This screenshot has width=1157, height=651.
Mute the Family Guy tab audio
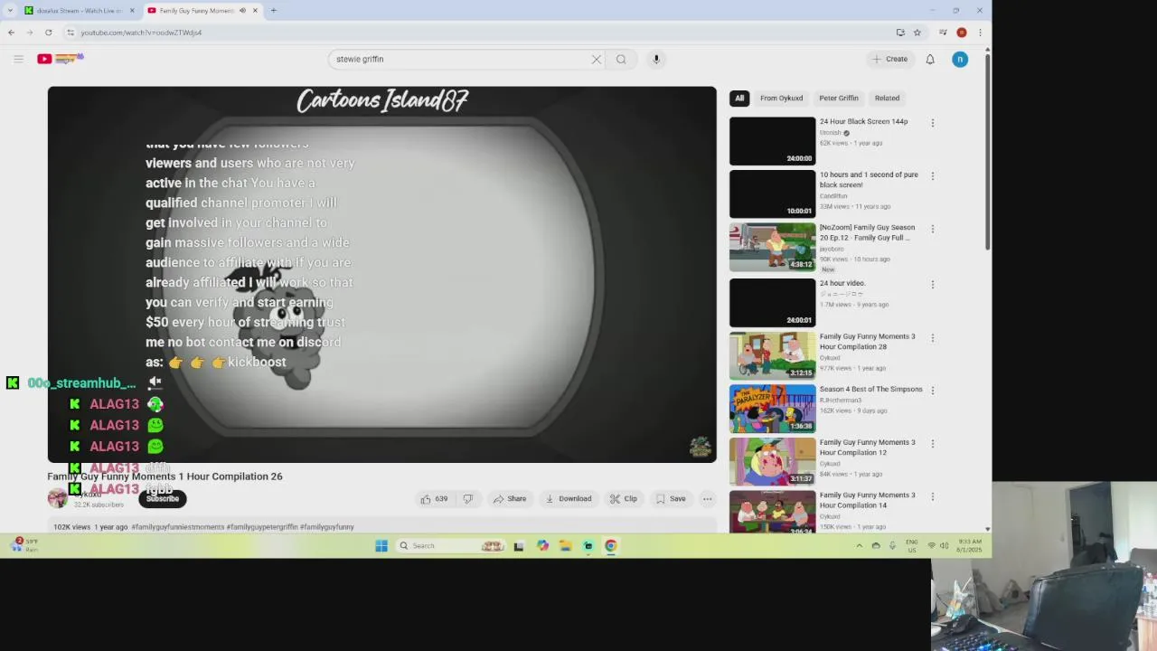pos(242,11)
